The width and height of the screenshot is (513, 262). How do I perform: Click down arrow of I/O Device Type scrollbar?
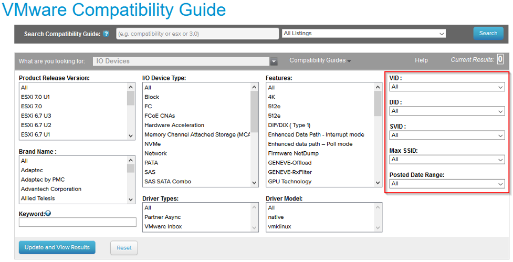pyautogui.click(x=254, y=183)
